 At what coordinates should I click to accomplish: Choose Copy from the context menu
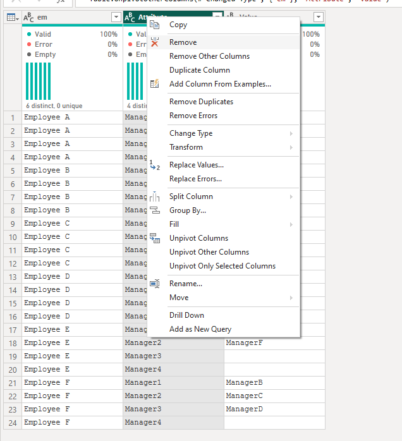[224, 25]
